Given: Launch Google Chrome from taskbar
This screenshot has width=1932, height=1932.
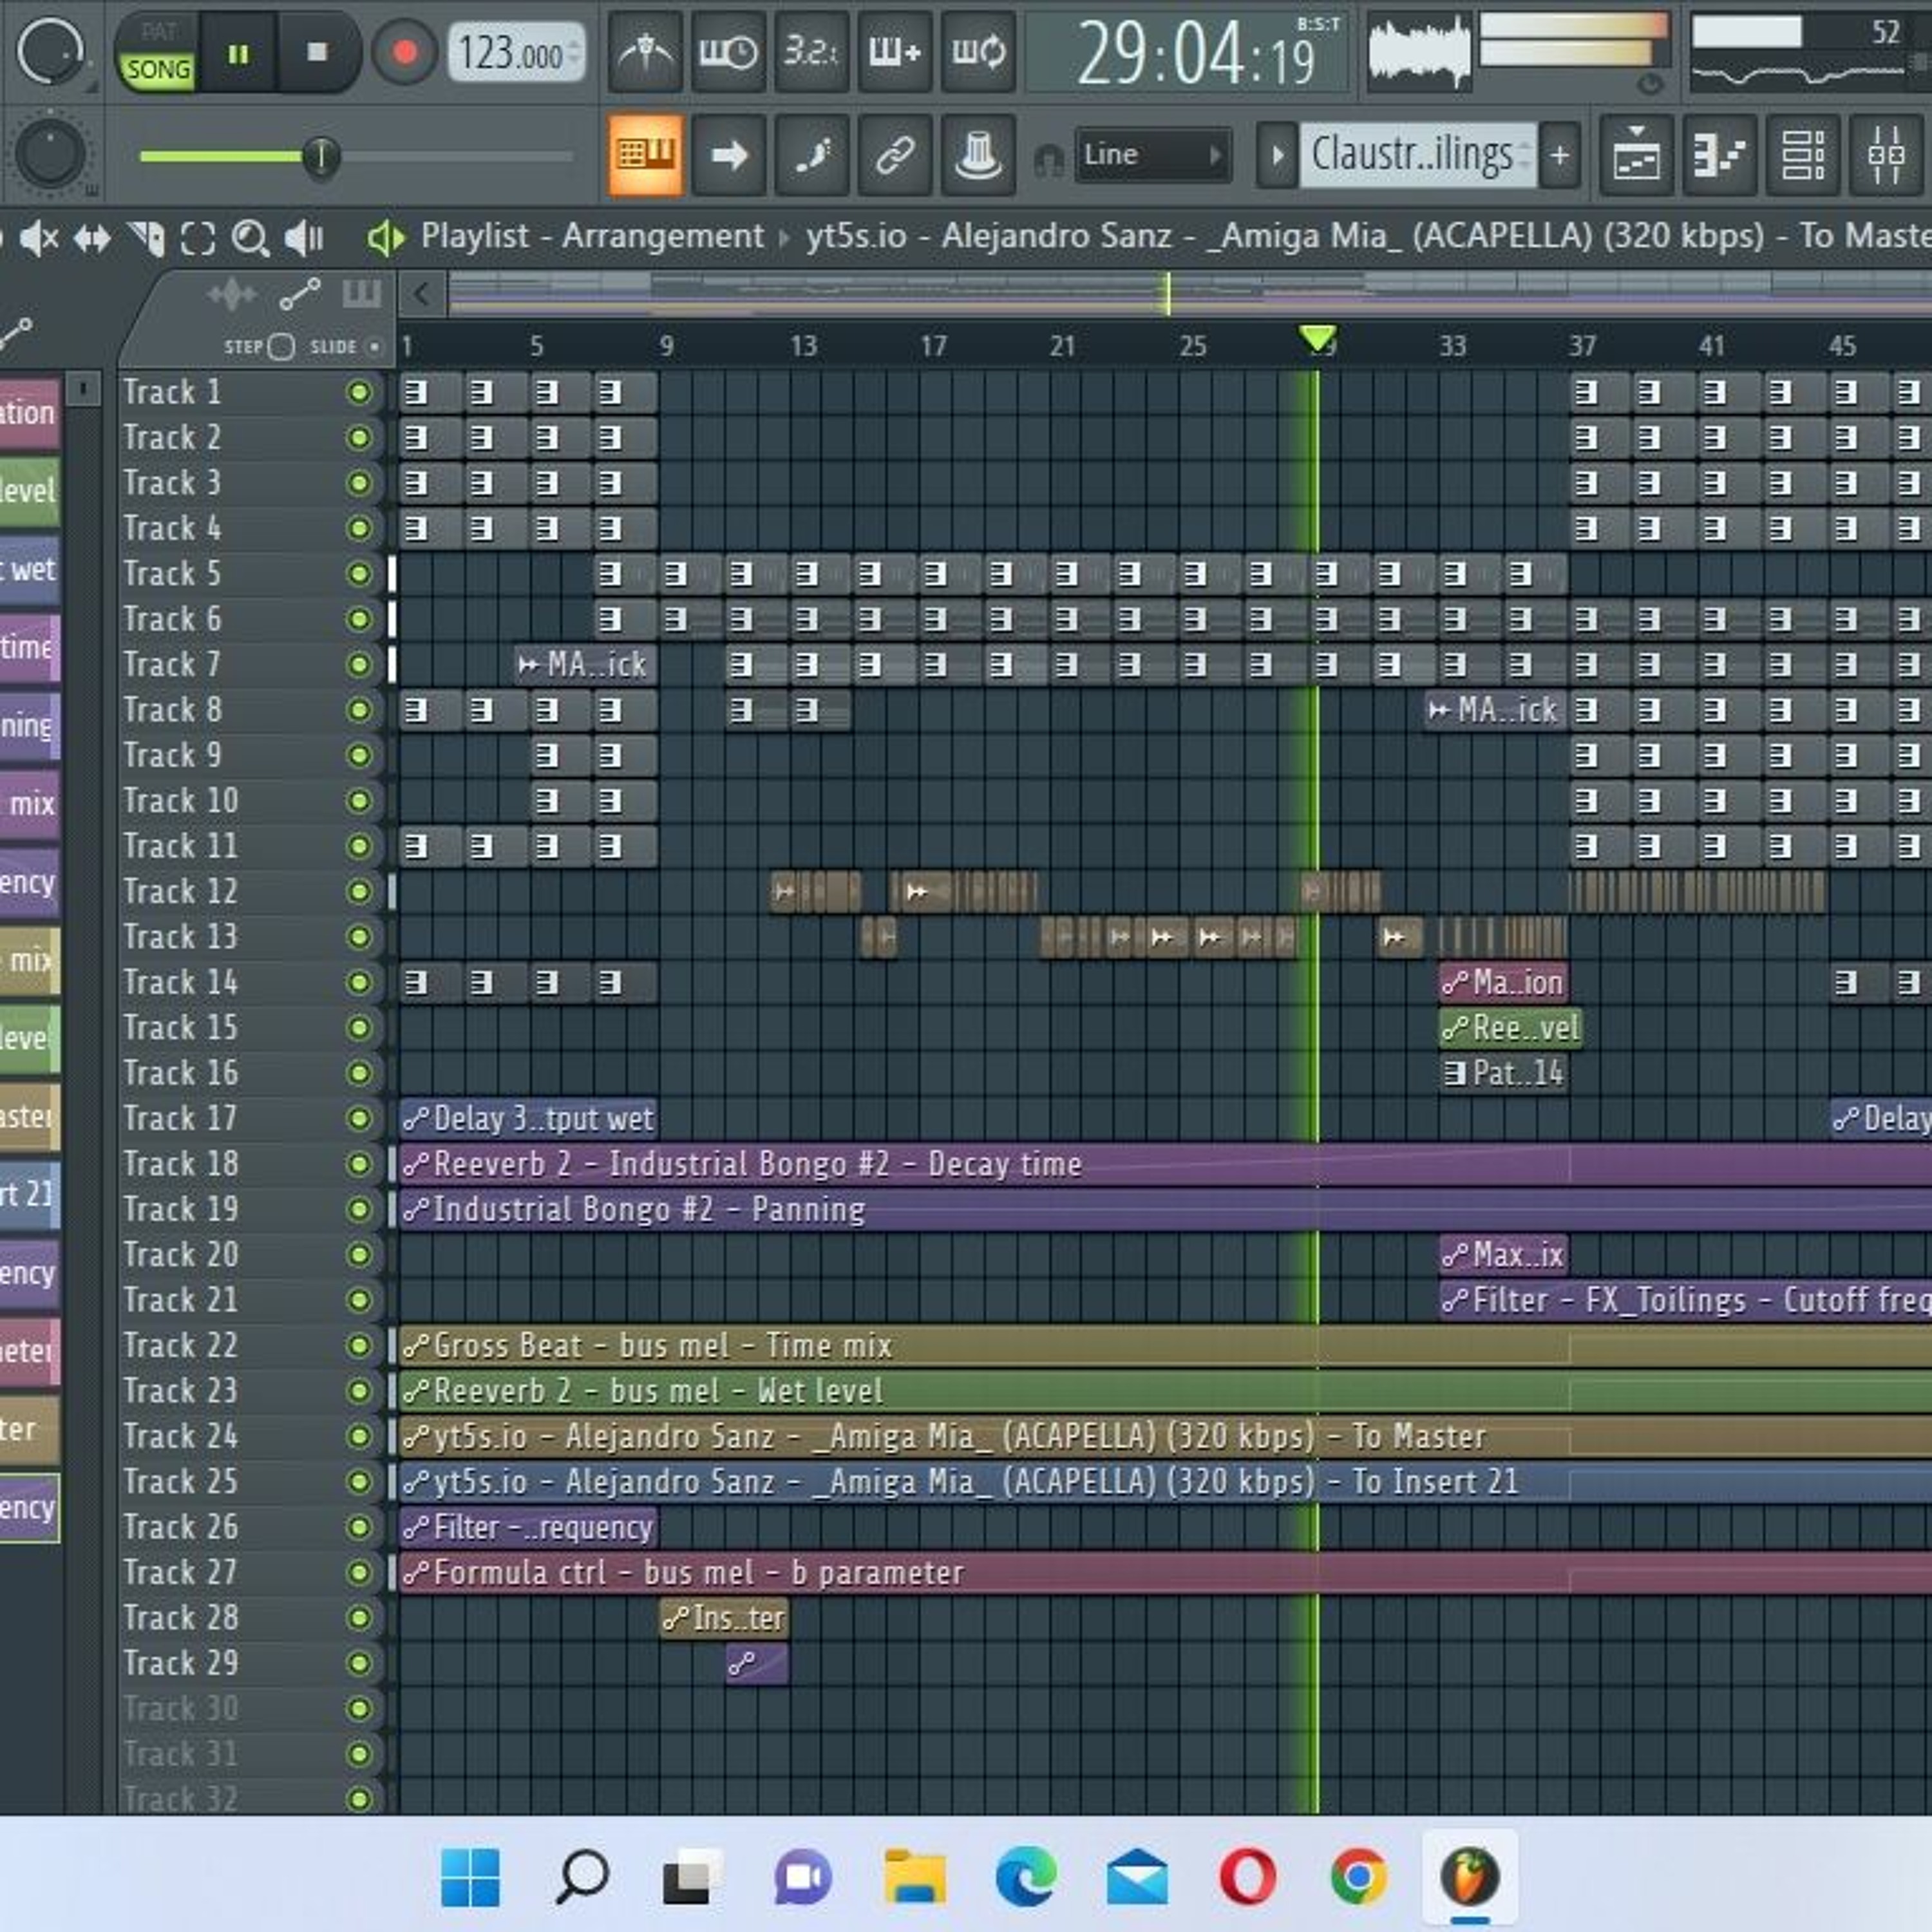Looking at the screenshot, I should [1358, 1877].
